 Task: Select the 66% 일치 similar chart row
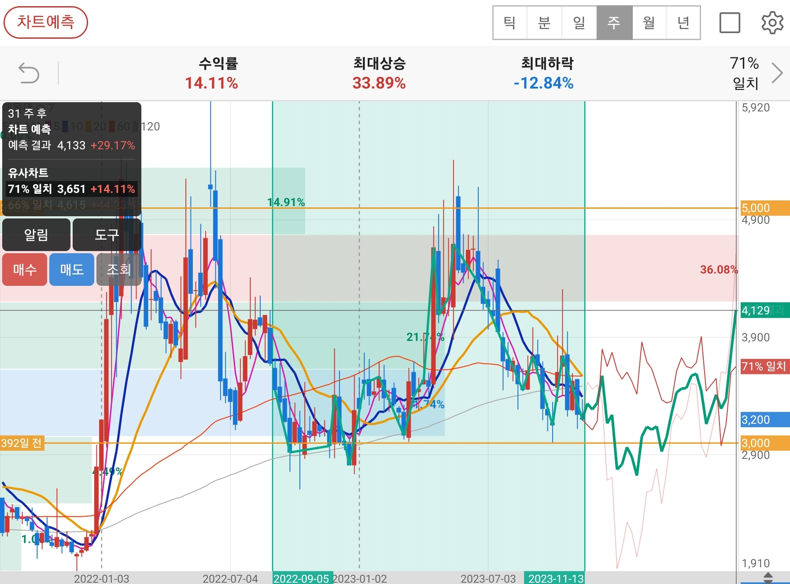71,205
